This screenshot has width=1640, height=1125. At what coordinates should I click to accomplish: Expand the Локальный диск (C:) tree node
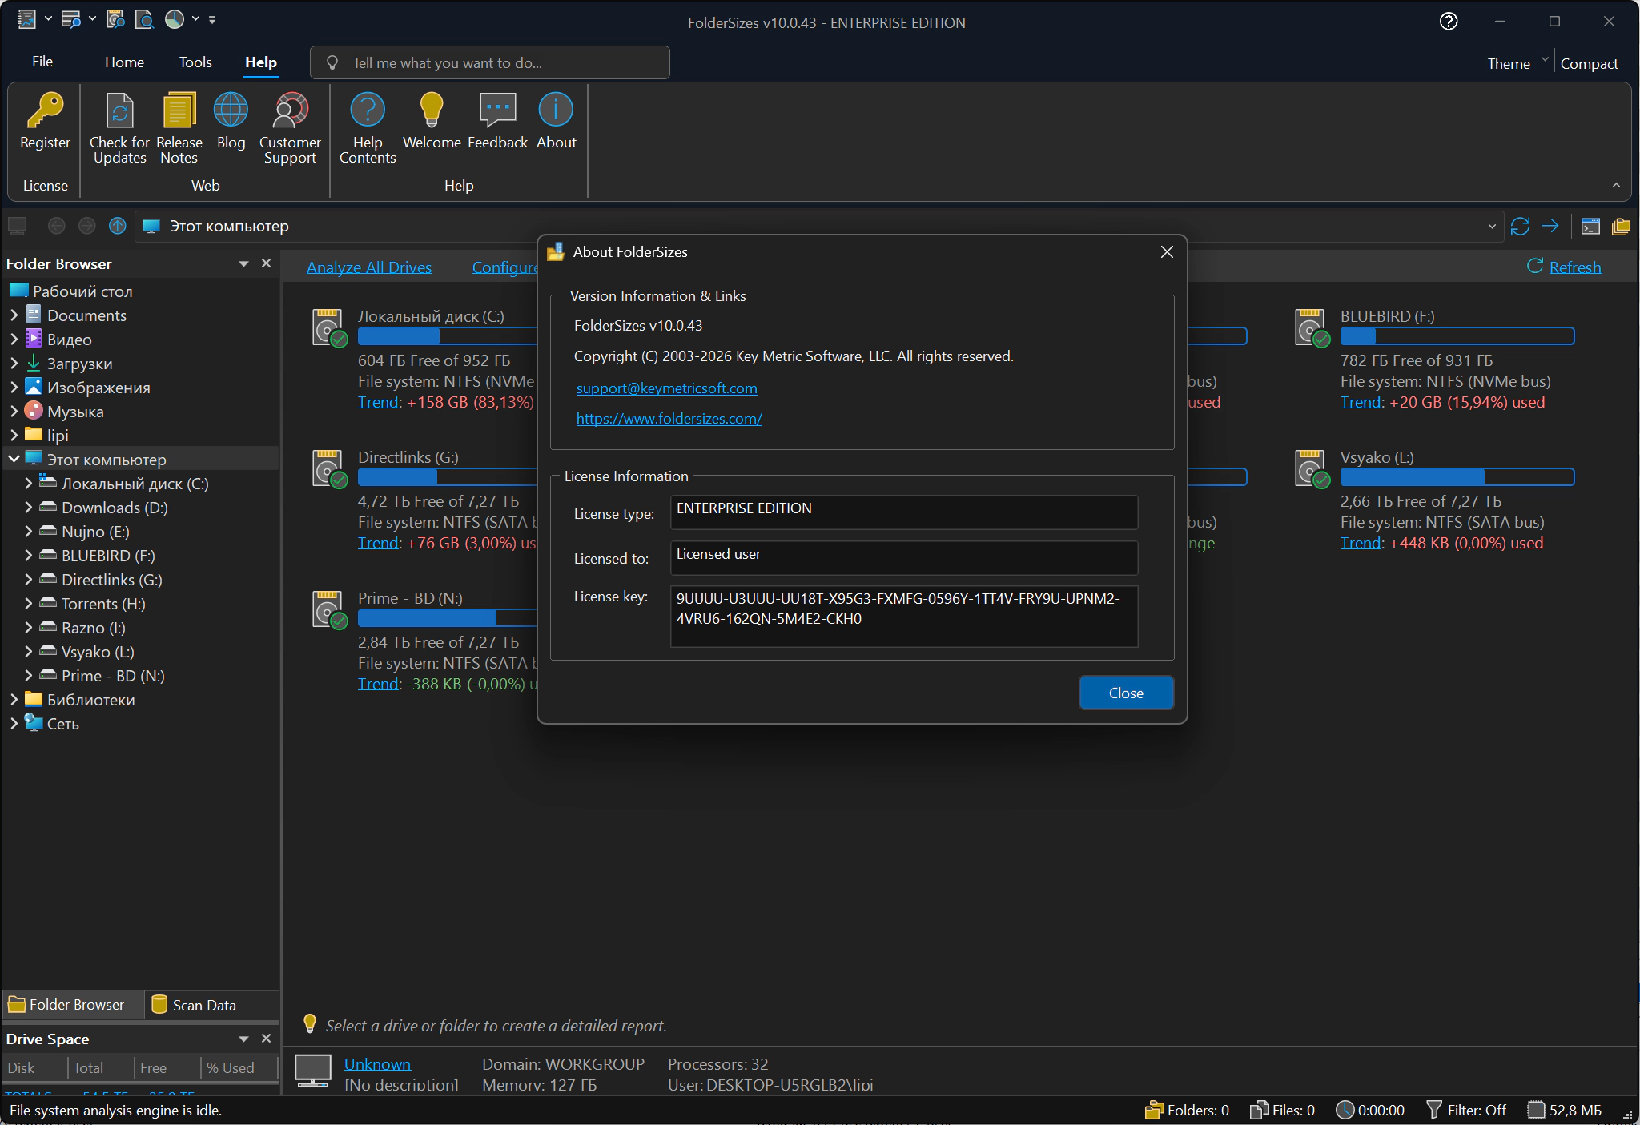coord(29,484)
